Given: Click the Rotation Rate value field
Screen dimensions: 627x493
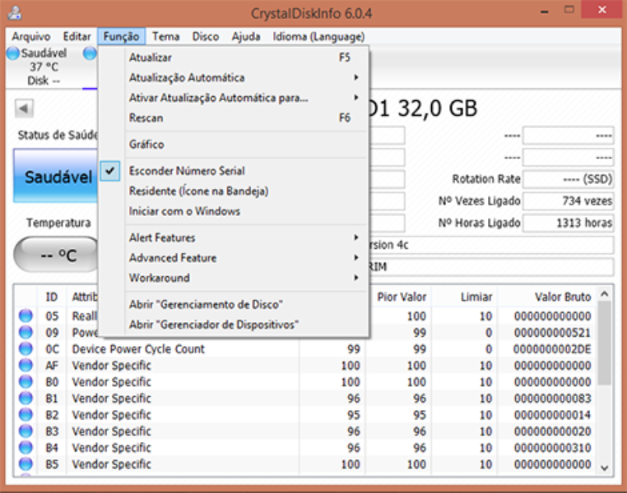Looking at the screenshot, I should [569, 179].
